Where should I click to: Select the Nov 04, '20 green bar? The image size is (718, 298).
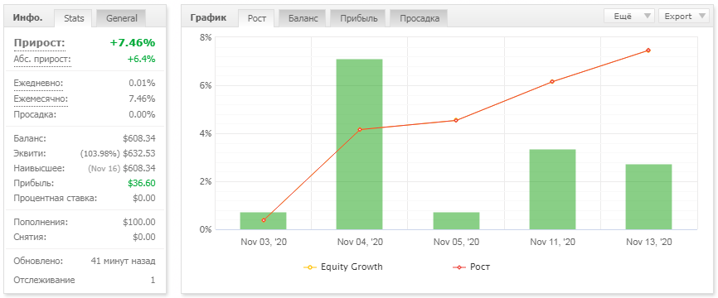click(x=360, y=144)
